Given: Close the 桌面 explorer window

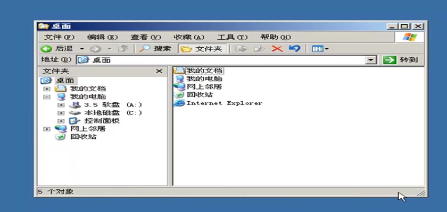Looking at the screenshot, I should pos(418,26).
